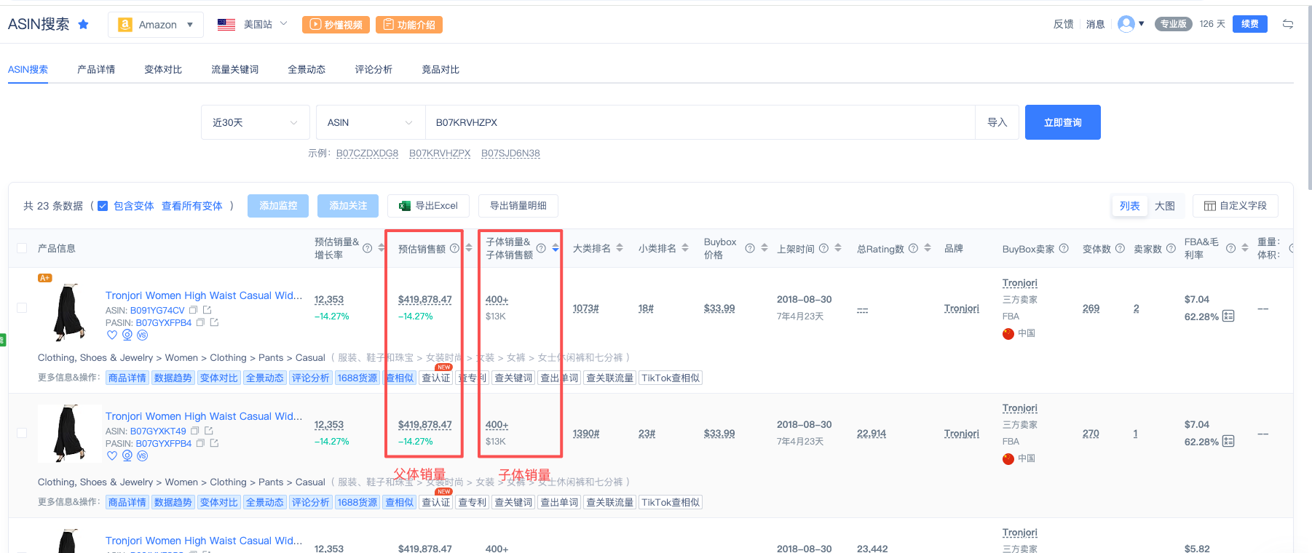Click help icon next to 预估销量&增长率 header
Image resolution: width=1312 pixels, height=553 pixels.
pyautogui.click(x=368, y=248)
